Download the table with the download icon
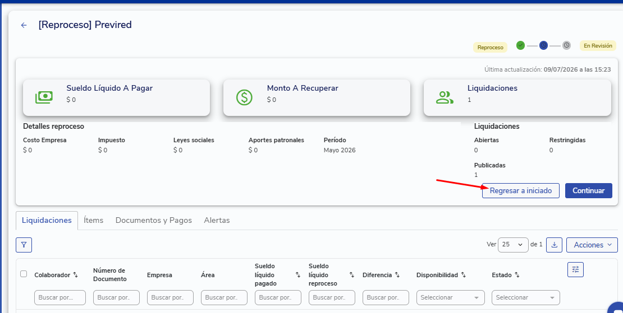 coord(555,245)
